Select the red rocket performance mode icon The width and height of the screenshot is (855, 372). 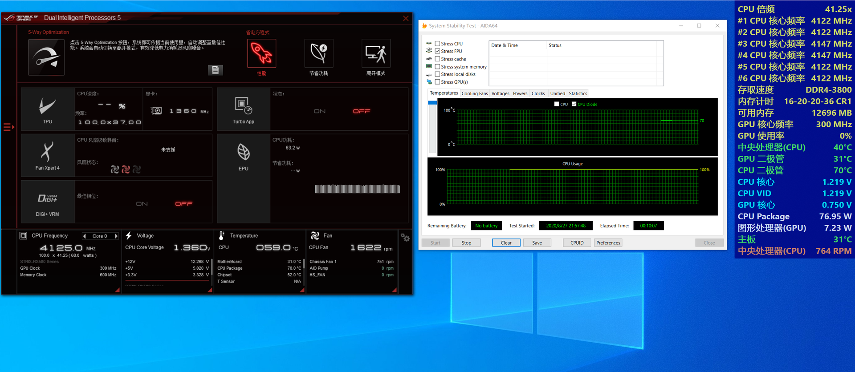262,53
